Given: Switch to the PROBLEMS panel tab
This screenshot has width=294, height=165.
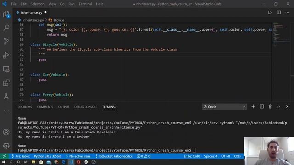Looking at the screenshot, I should pos(25,107).
